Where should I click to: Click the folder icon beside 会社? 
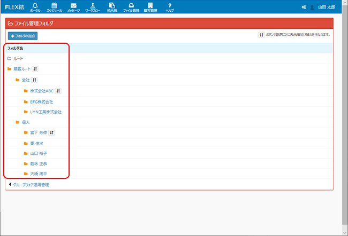pyautogui.click(x=18, y=80)
